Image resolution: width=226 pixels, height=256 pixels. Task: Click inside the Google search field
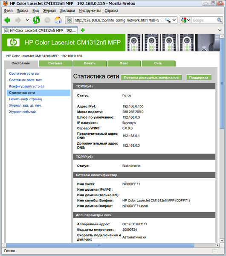pos(204,20)
